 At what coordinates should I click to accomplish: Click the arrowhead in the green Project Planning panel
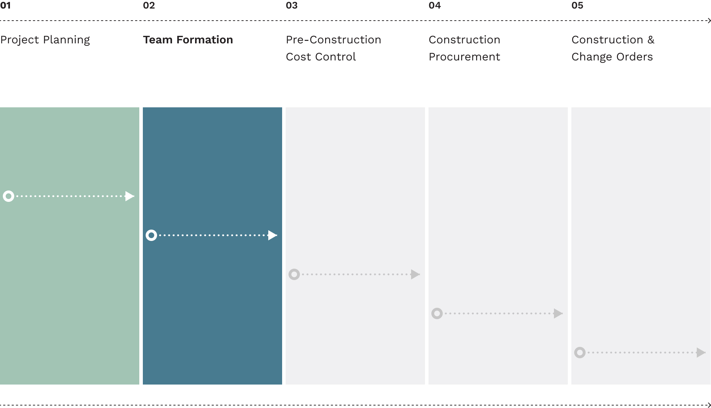(130, 196)
